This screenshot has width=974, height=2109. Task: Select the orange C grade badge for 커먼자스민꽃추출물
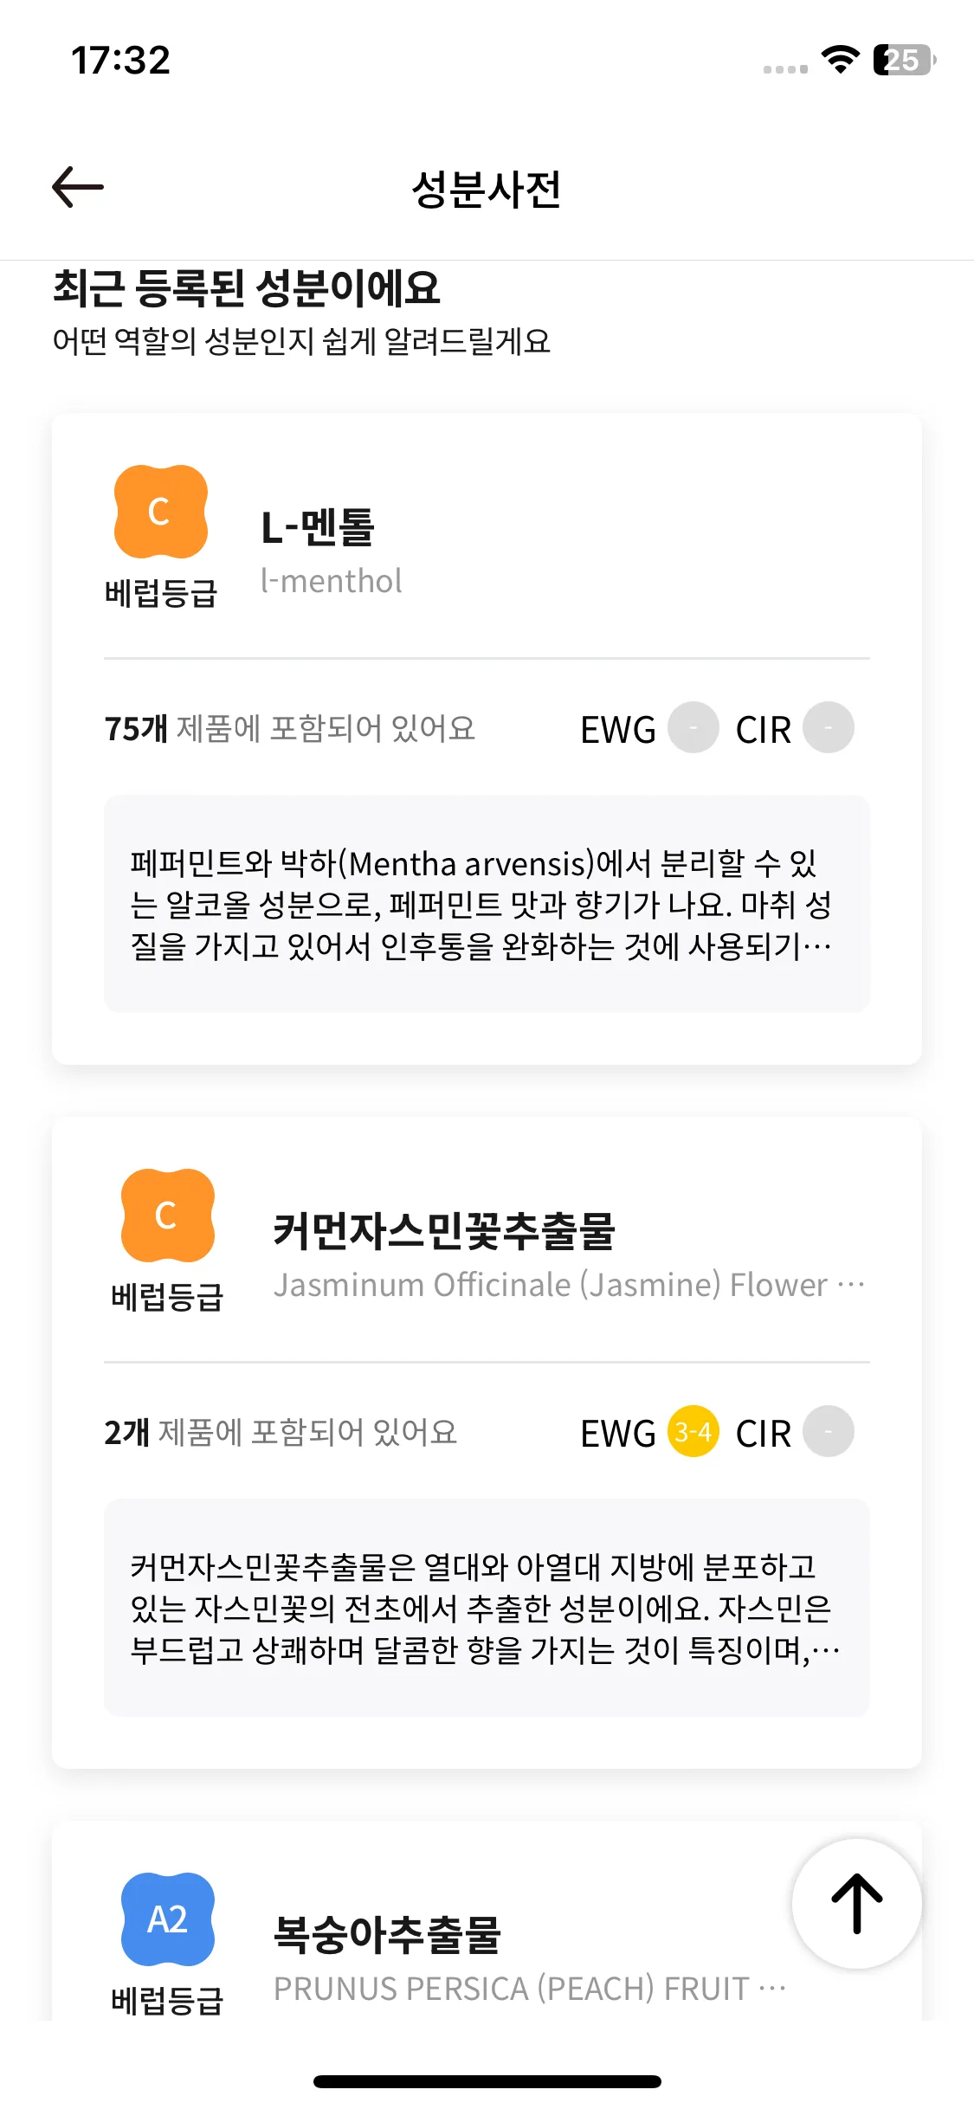pos(168,1216)
